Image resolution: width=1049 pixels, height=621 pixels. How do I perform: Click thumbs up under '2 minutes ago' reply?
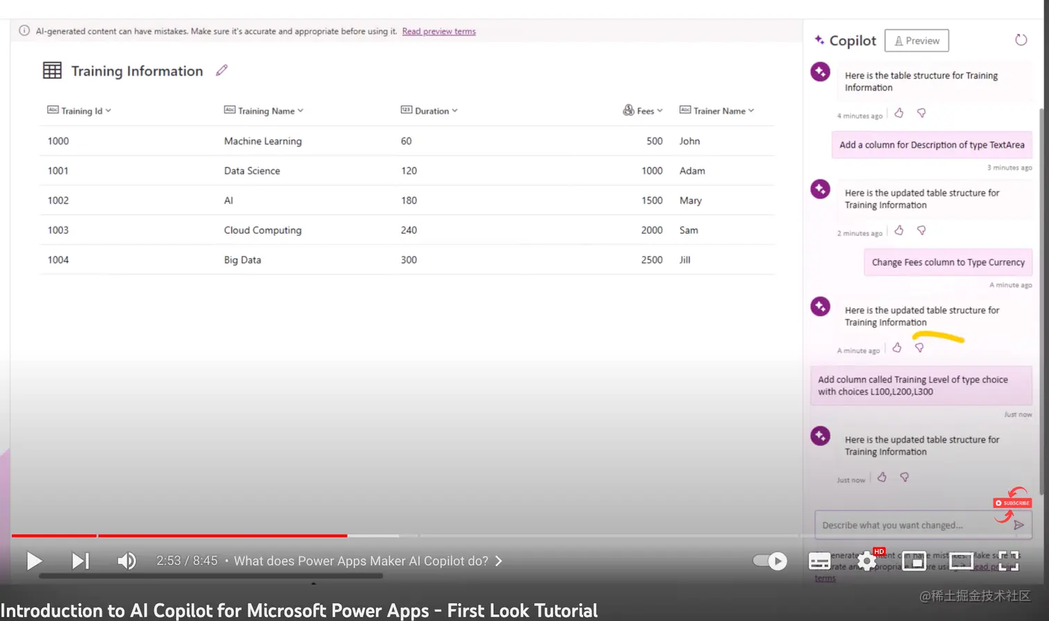899,230
